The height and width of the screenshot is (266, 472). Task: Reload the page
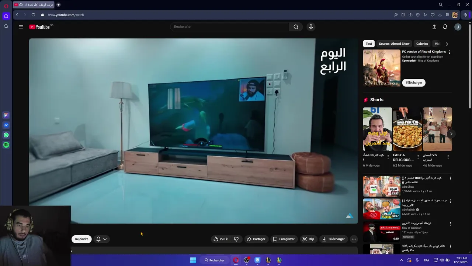33,15
